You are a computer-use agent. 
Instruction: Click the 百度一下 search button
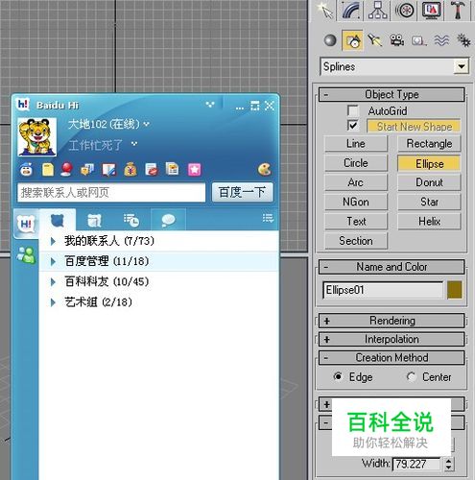point(243,192)
